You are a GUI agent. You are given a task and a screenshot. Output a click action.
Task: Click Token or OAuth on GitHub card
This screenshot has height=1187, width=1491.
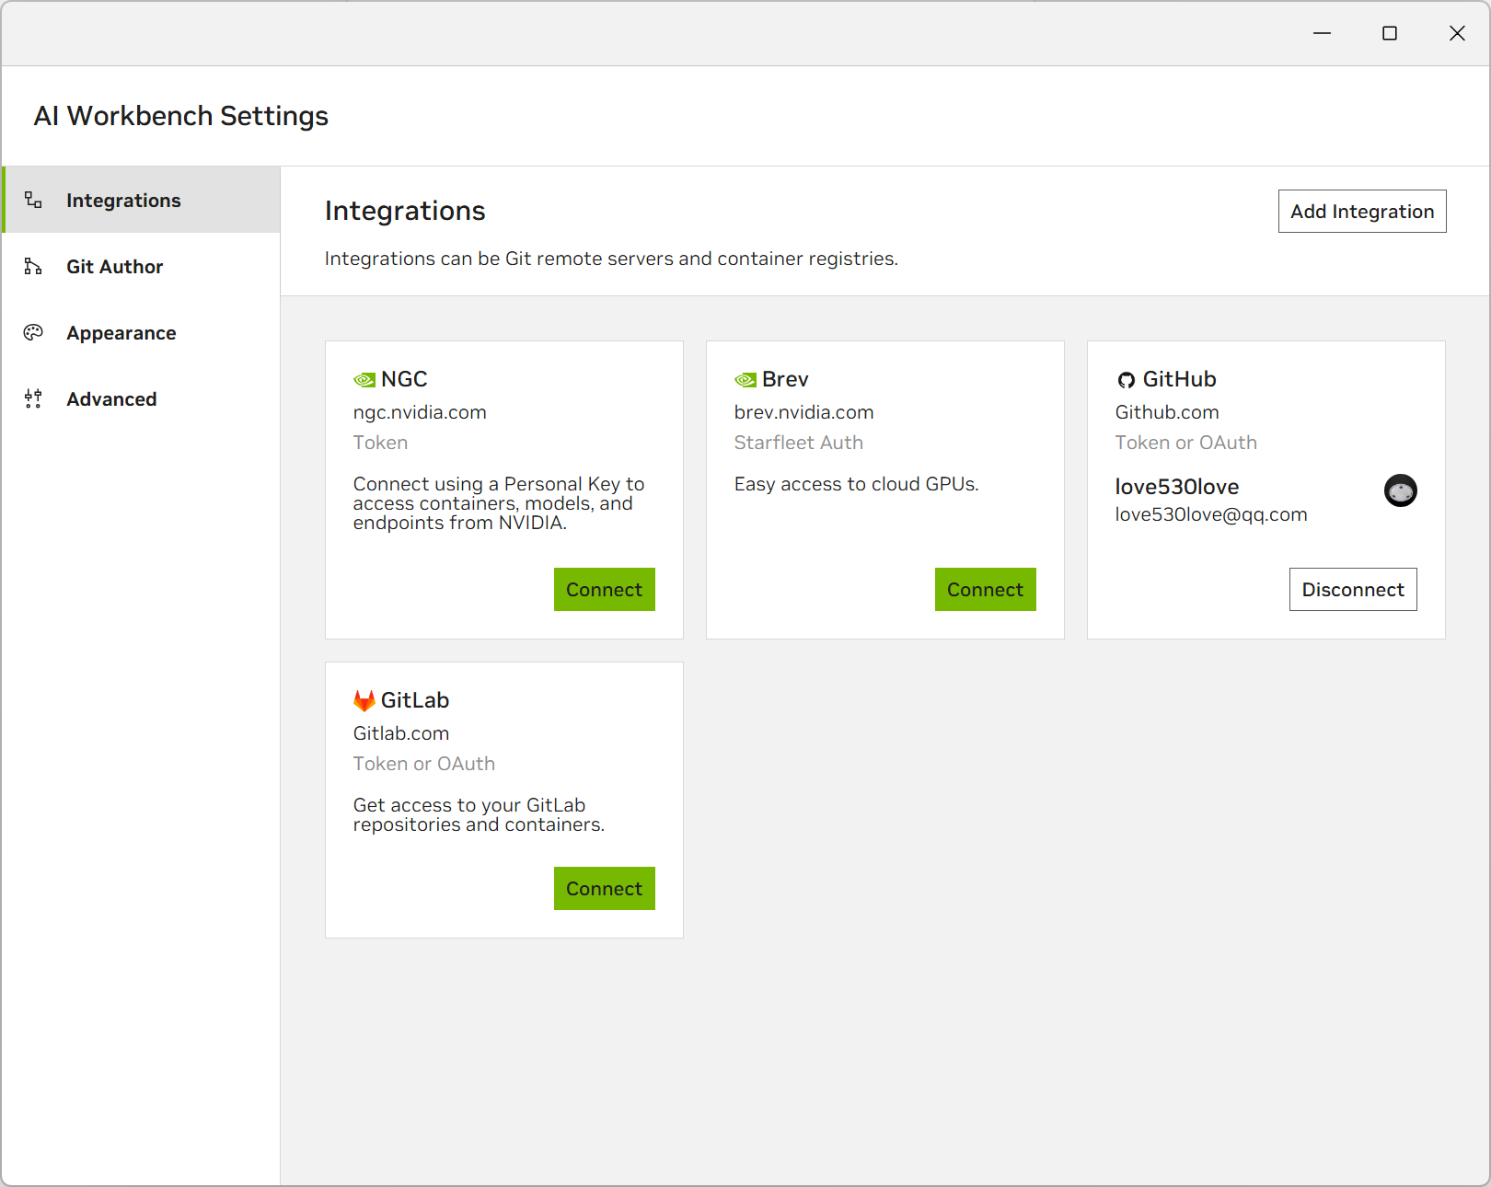(1186, 443)
